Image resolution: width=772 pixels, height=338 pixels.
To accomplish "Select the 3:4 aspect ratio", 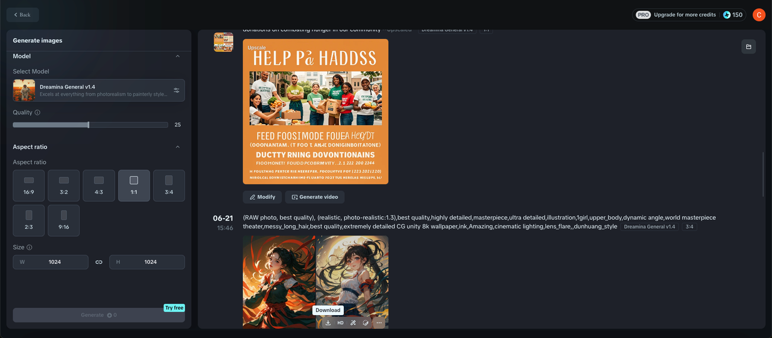I will 169,186.
